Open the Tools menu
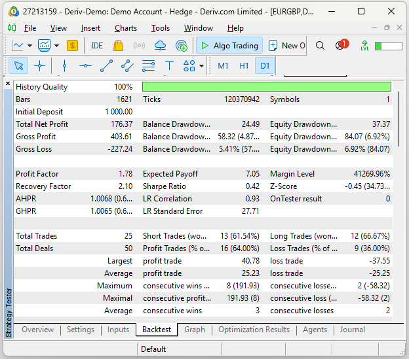 tap(161, 28)
